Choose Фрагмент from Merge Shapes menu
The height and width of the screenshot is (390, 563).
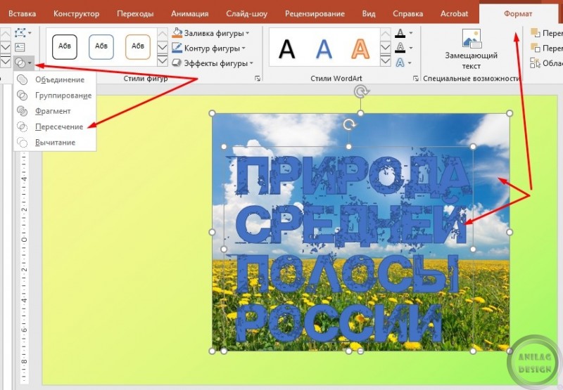(55, 111)
